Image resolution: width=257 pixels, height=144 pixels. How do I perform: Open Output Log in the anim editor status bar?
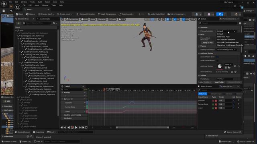[39, 132]
